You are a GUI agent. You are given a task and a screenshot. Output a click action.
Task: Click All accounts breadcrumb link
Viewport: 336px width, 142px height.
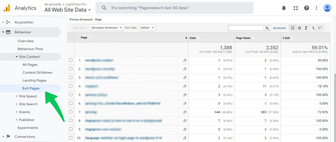coord(53,4)
